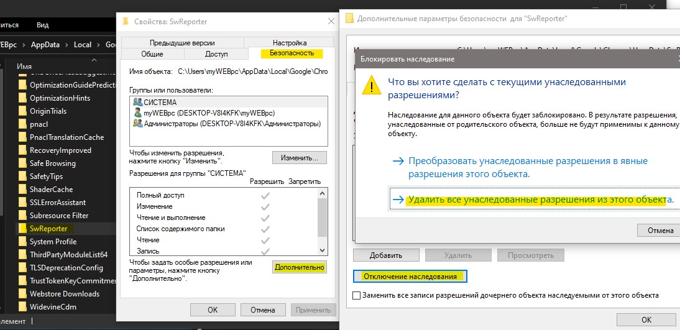The width and height of the screenshot is (680, 330).
Task: Click the PnaclTranslationCache folder icon
Action: 22,137
